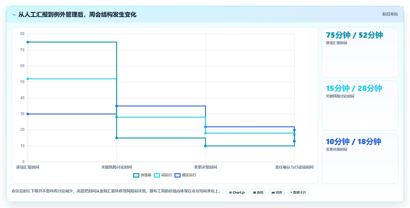The image size is (410, 208).
Task: Select the 改造前 point at 15 above 关键风险讨论时间
Action: [x=117, y=138]
